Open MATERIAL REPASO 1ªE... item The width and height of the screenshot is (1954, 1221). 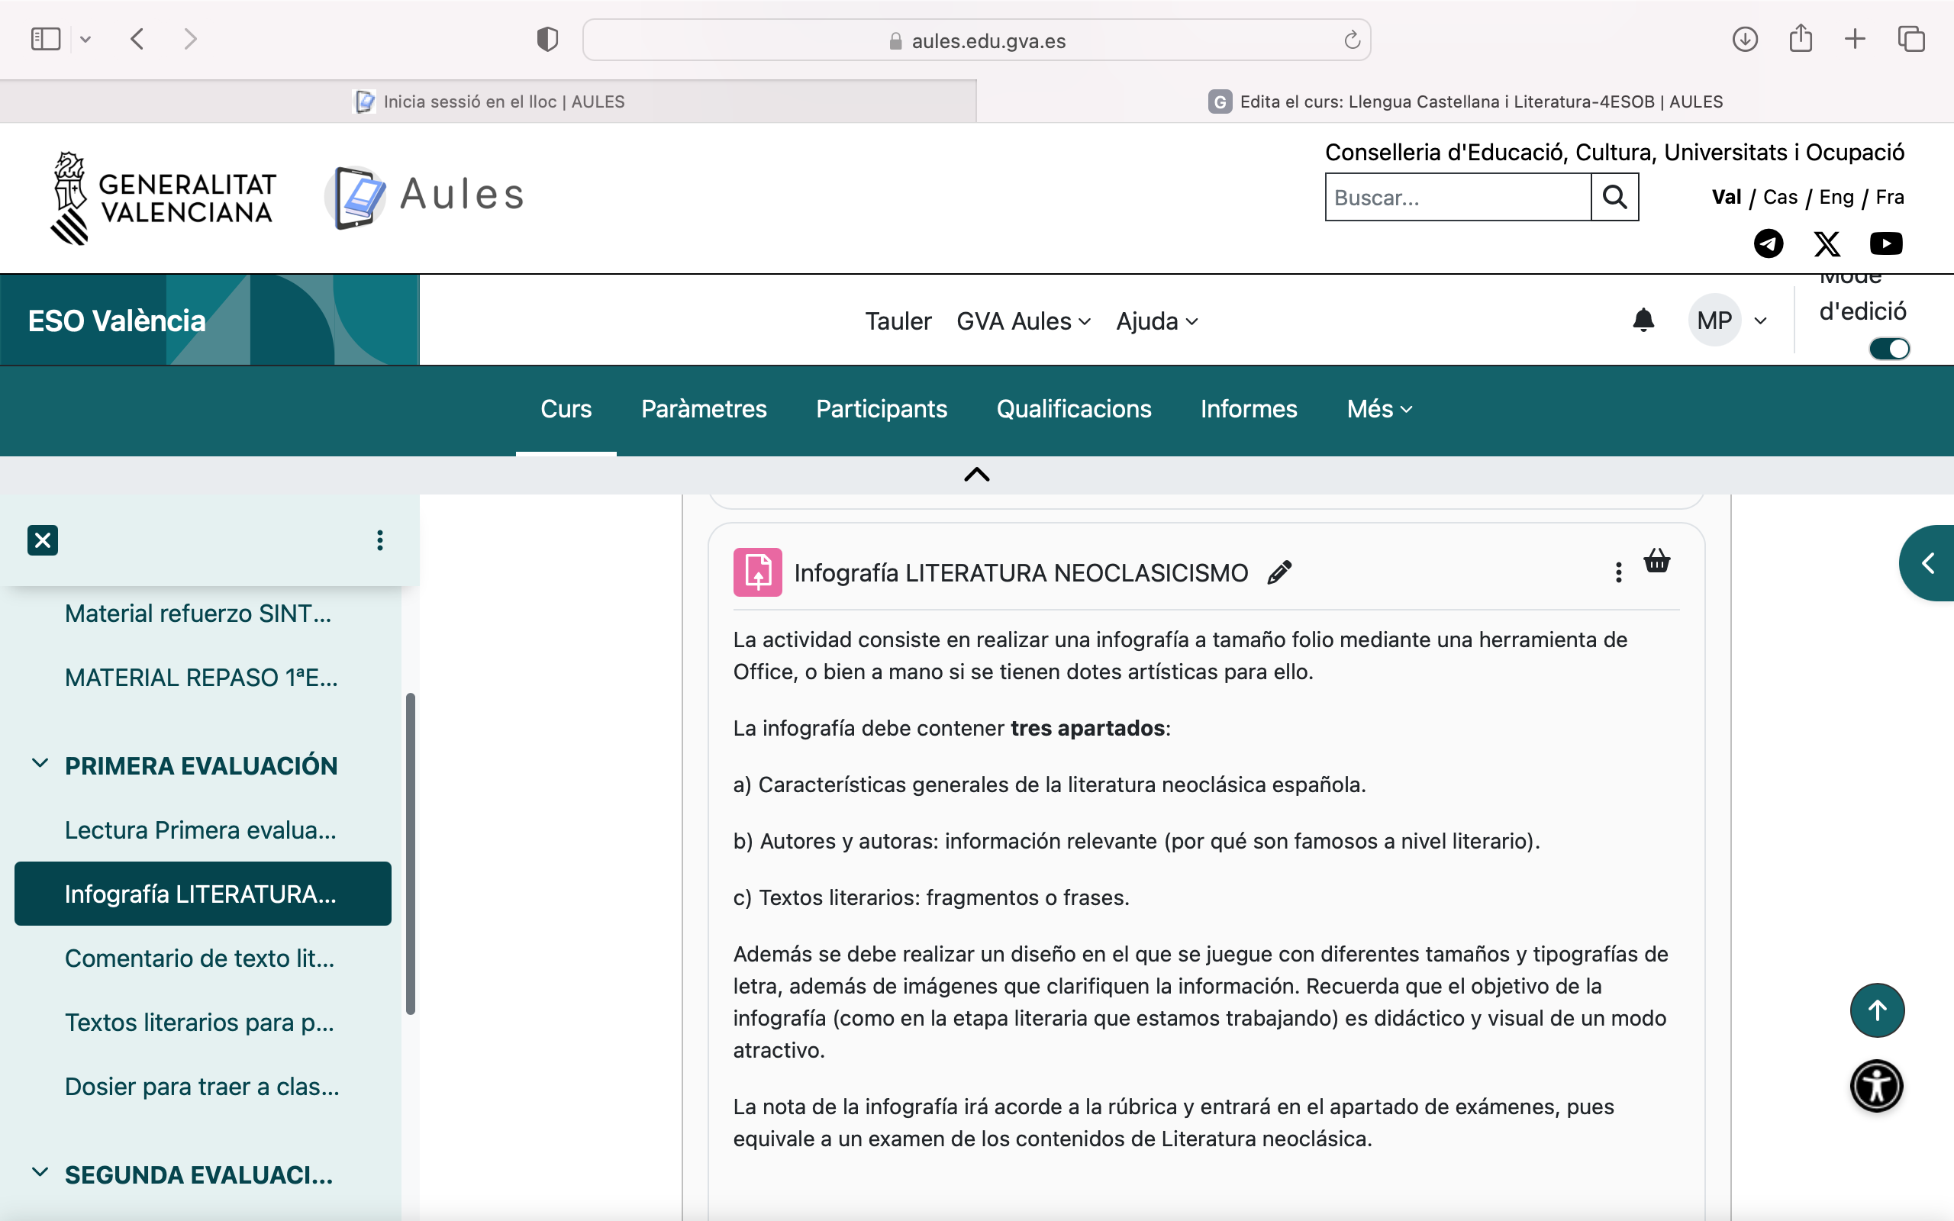click(201, 678)
